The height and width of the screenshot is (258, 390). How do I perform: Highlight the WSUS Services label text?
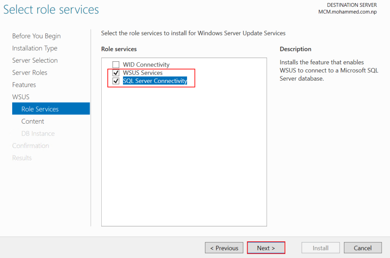(x=142, y=73)
